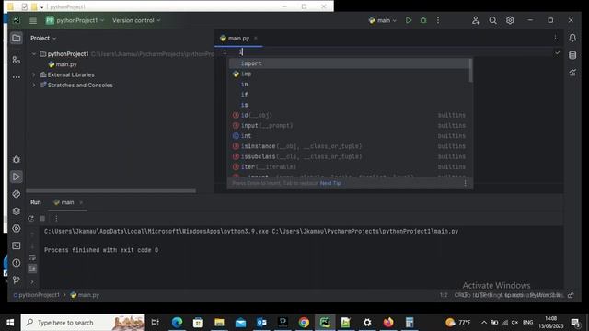Click the Windows search box
This screenshot has width=589, height=331.
click(83, 323)
